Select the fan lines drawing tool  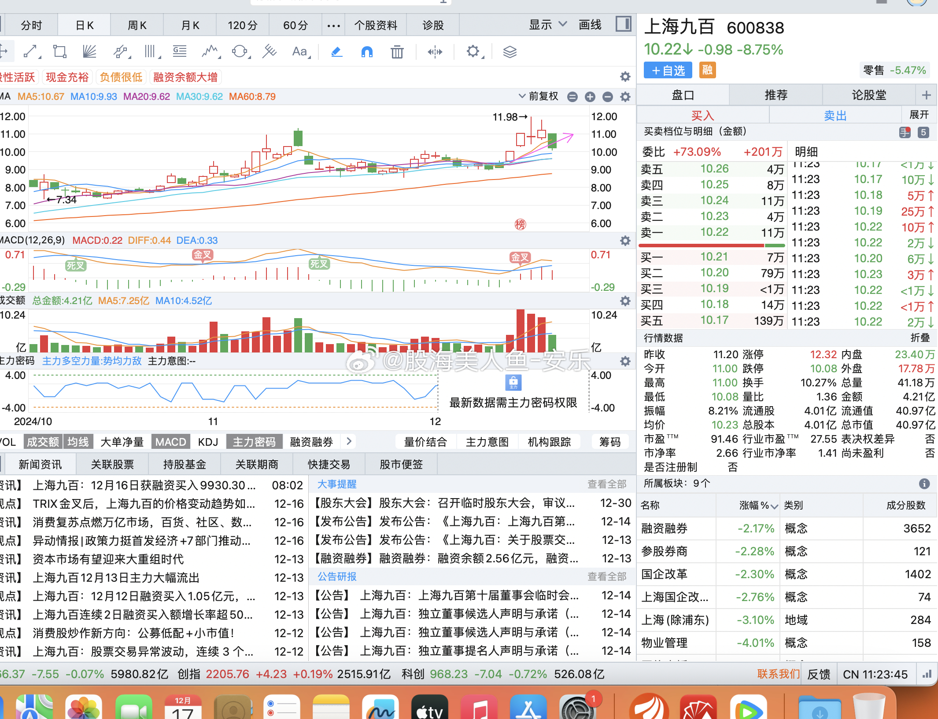(89, 52)
